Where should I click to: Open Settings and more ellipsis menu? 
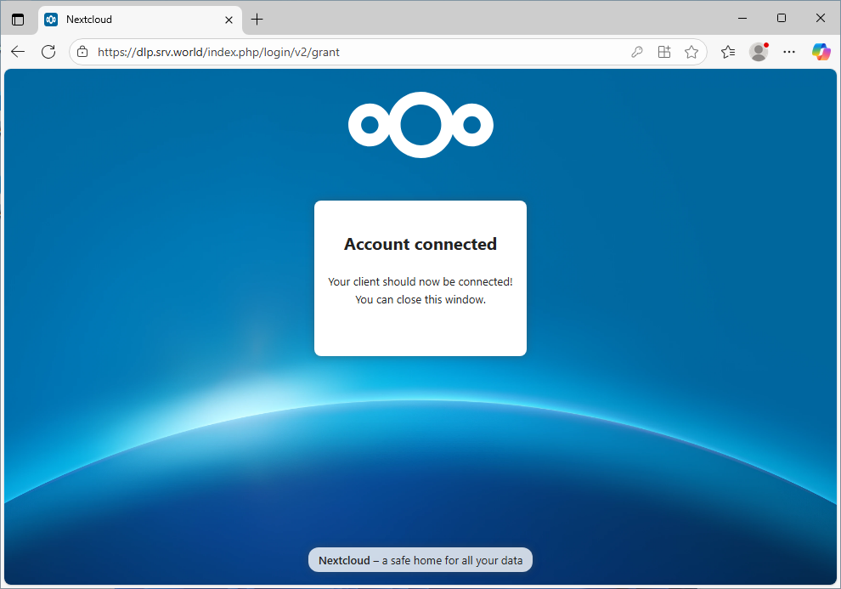coord(789,52)
